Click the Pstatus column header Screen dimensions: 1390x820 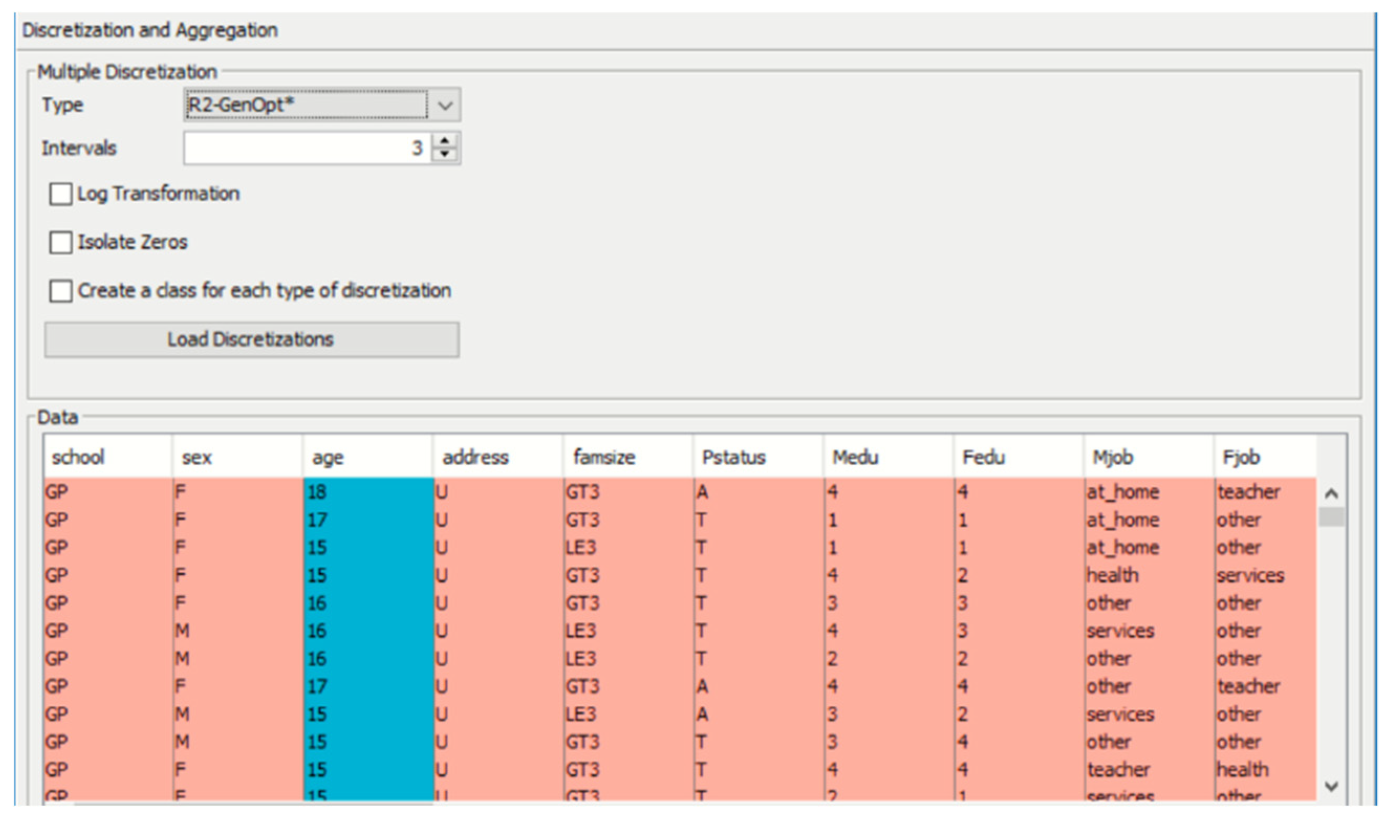[x=757, y=457]
